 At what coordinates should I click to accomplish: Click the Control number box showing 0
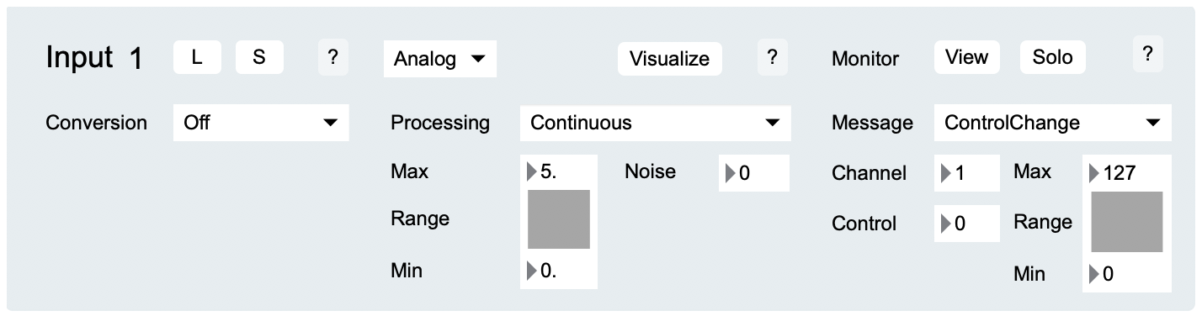(967, 224)
